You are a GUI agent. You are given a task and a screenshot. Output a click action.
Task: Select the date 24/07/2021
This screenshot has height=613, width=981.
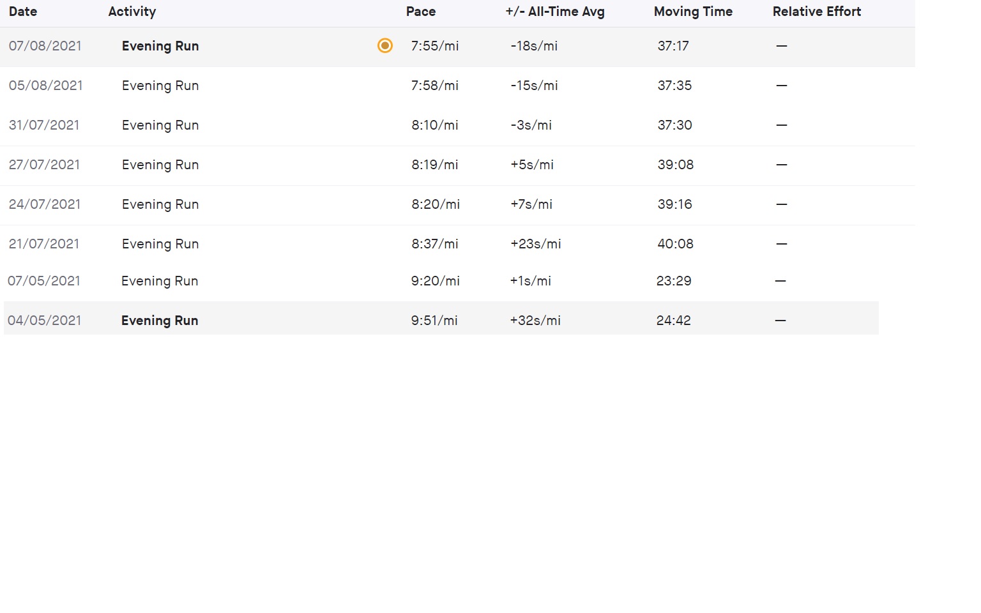pos(45,204)
